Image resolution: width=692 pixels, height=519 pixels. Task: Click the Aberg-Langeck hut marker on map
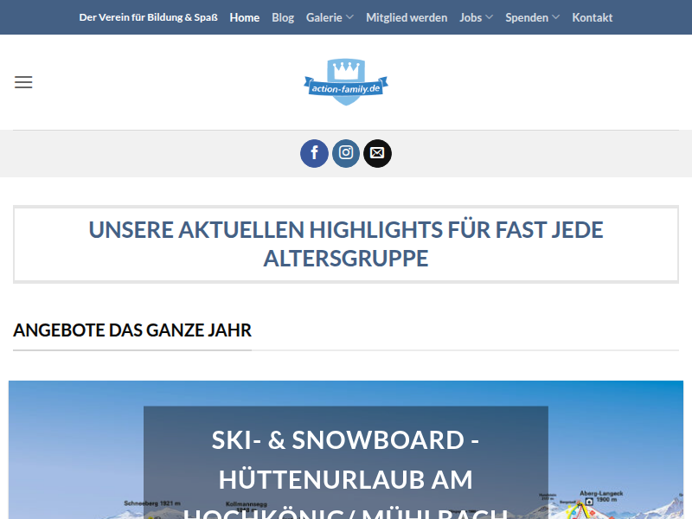point(589,500)
